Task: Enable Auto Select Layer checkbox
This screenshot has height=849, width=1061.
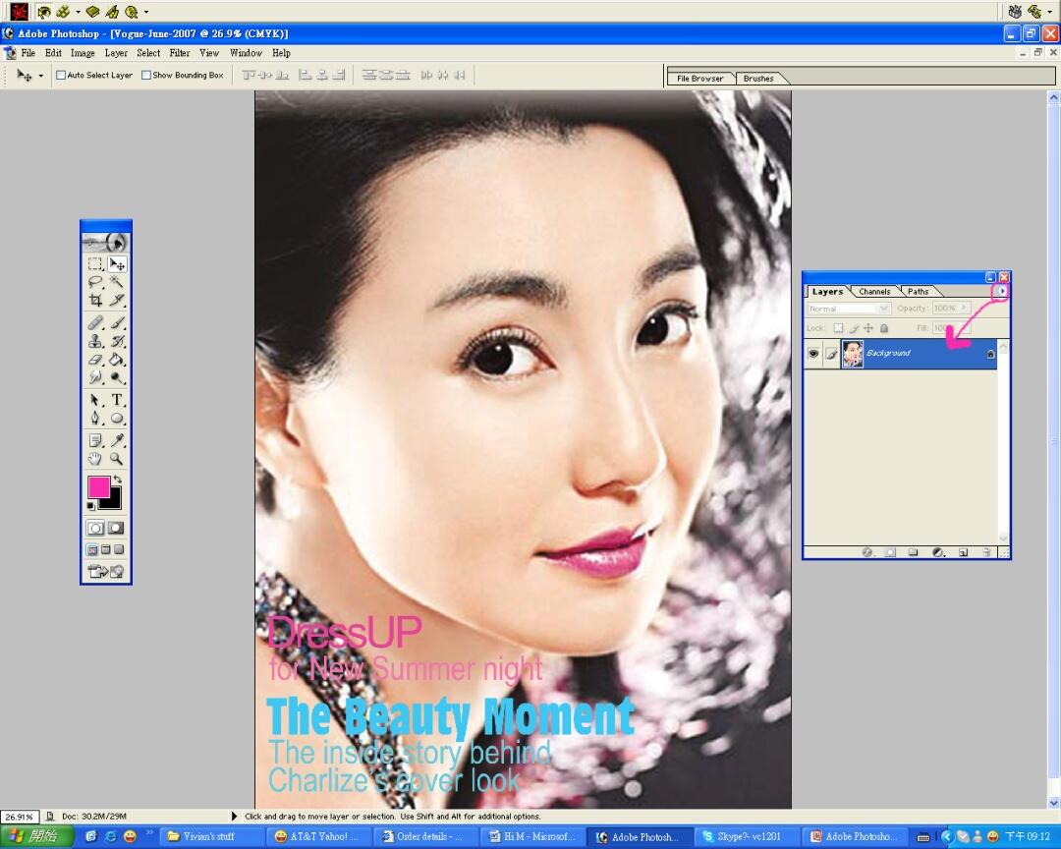Action: [x=61, y=75]
